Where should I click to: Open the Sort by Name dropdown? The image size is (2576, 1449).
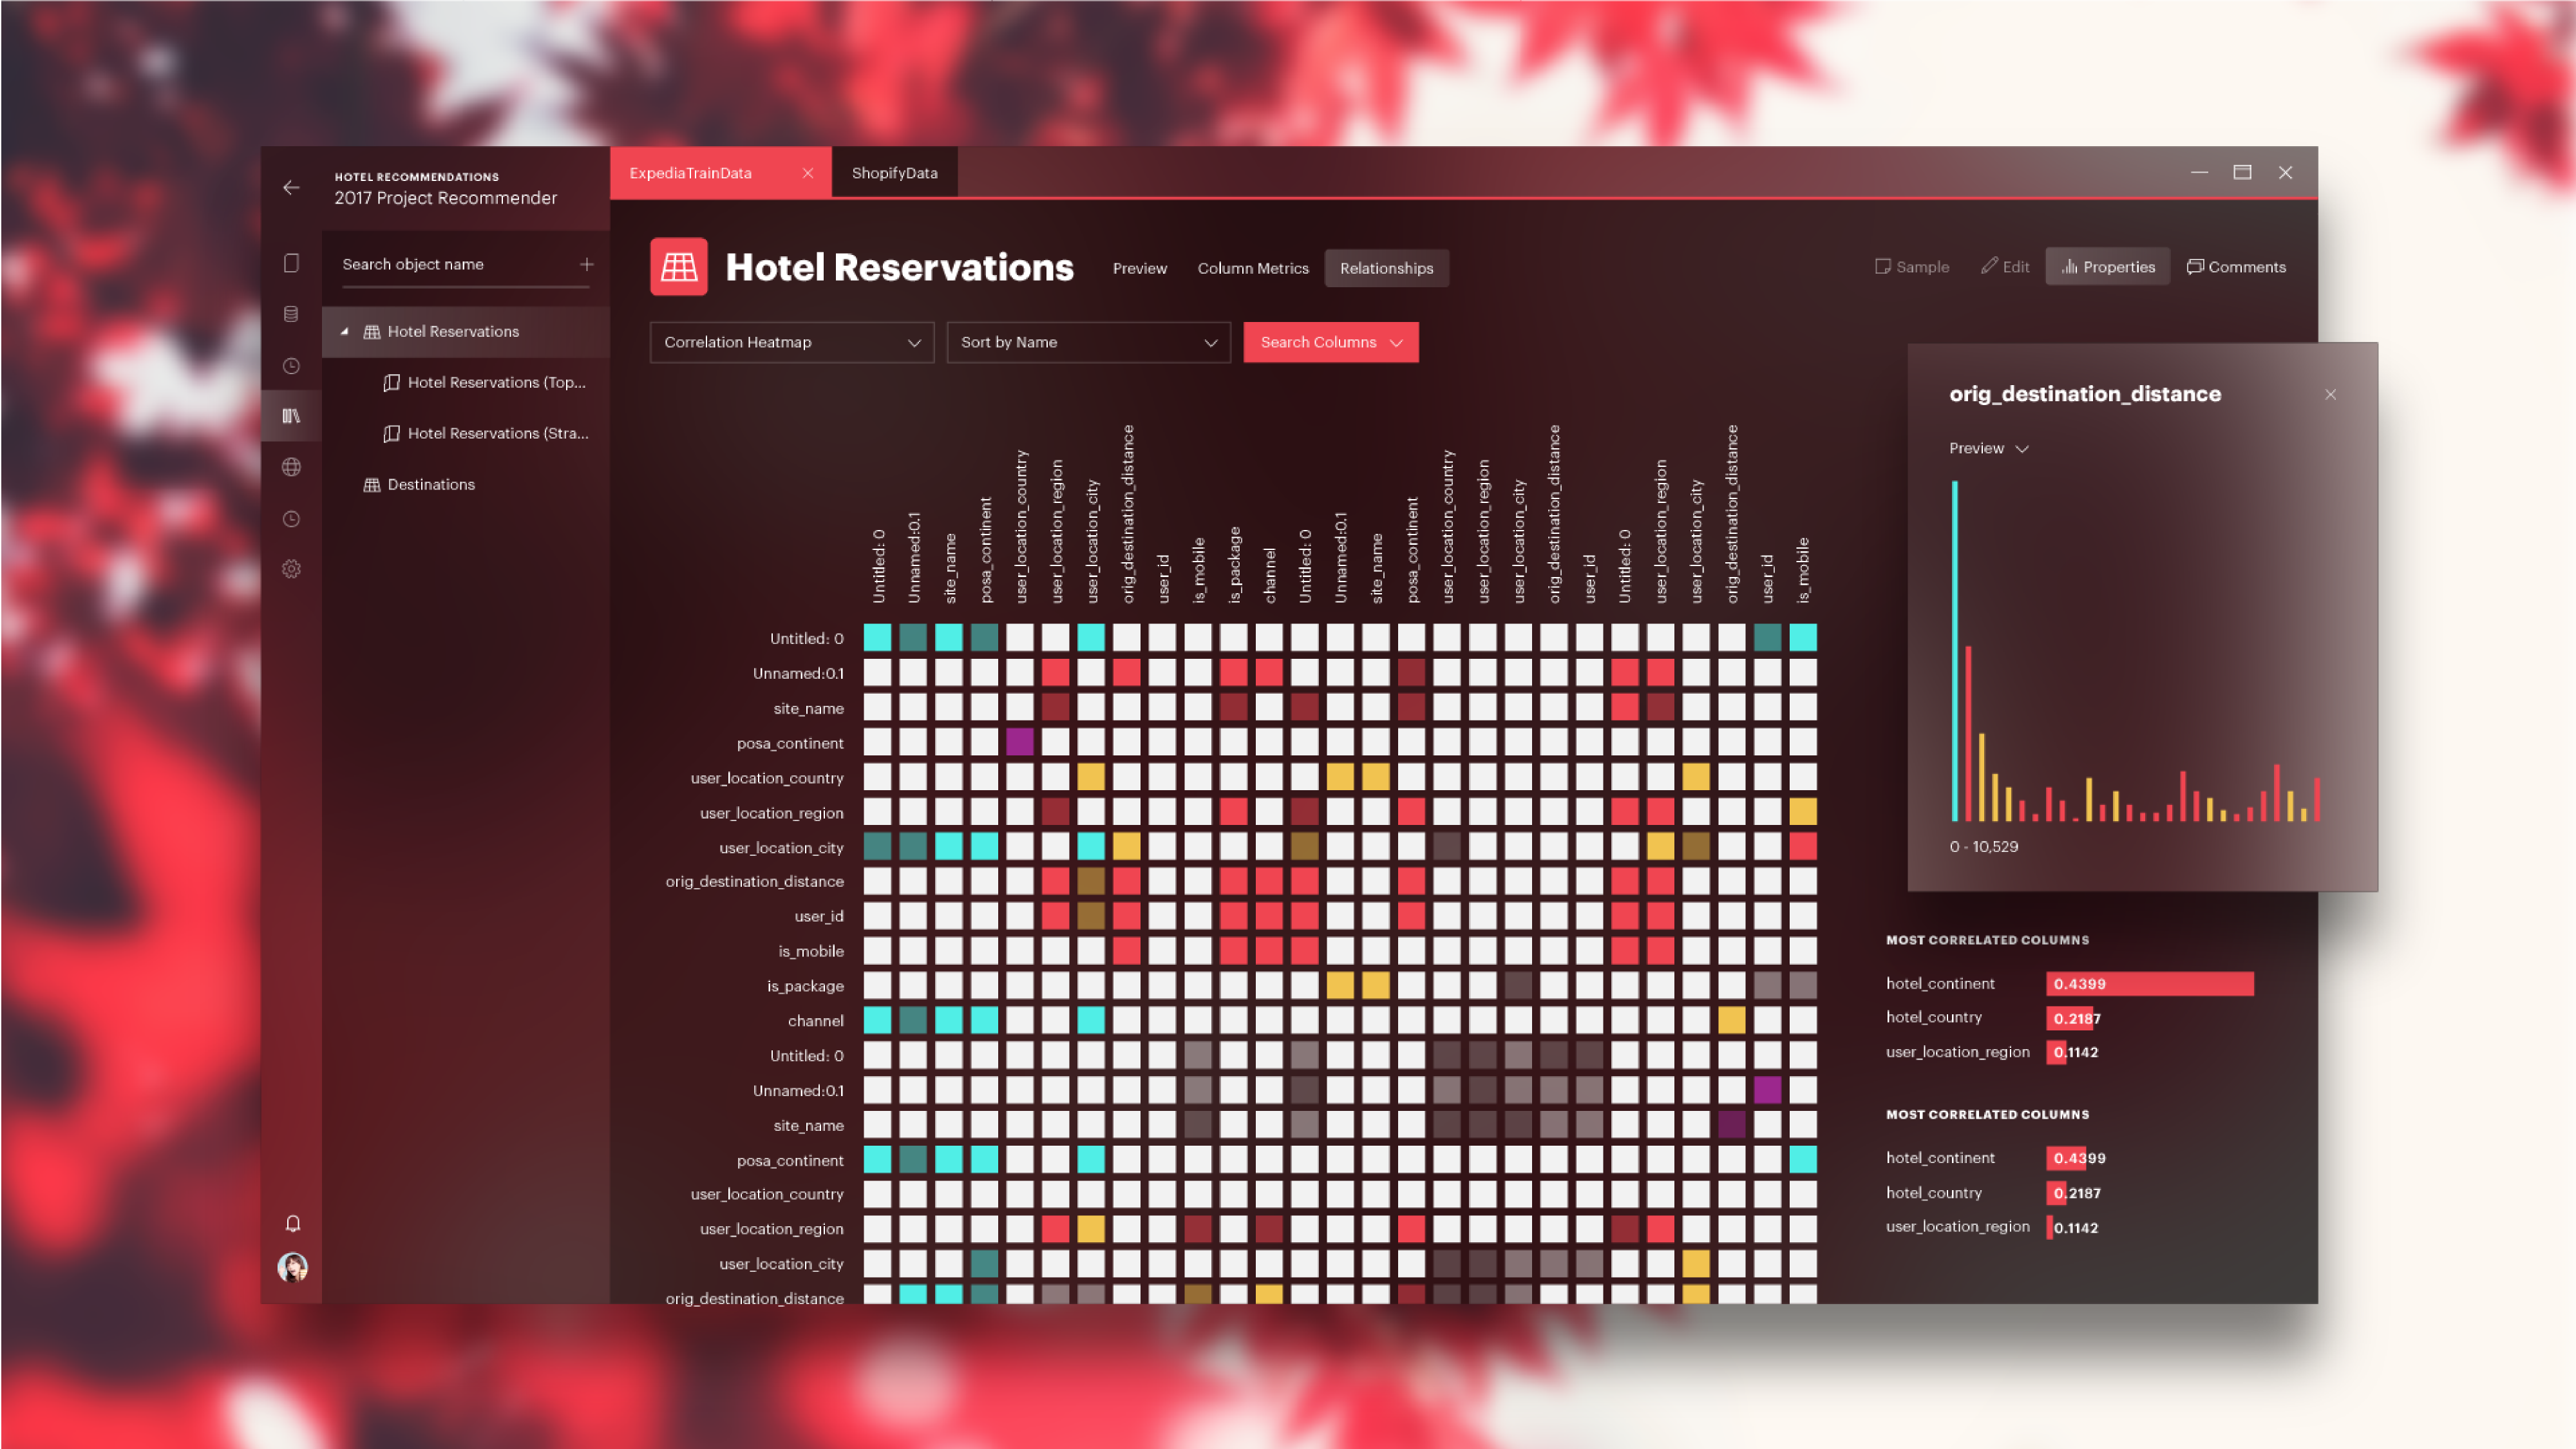pyautogui.click(x=1089, y=342)
